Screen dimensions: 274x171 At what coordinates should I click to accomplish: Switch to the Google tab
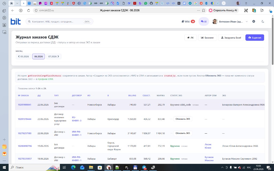(x=196, y=3)
